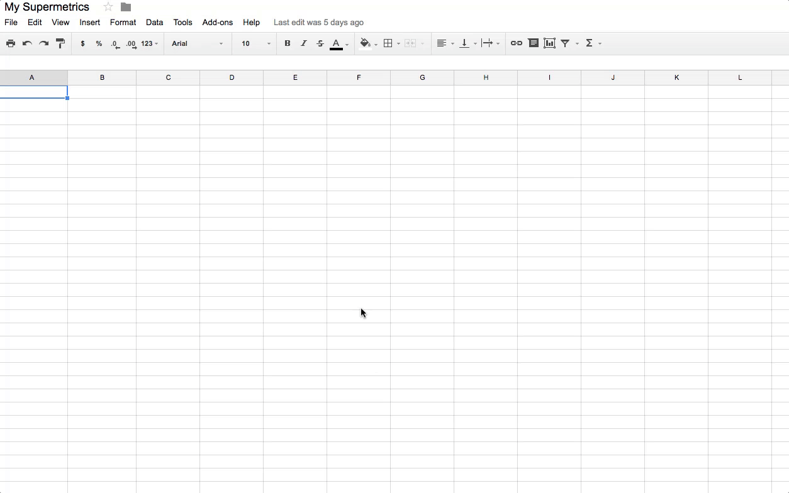
Task: Decrease decimal places
Action: click(115, 43)
